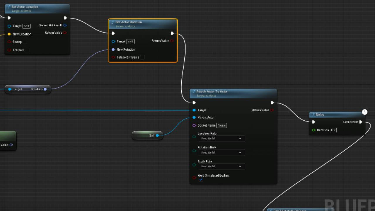
Task: Click the Scale Rule input pin
Action: tap(194, 165)
